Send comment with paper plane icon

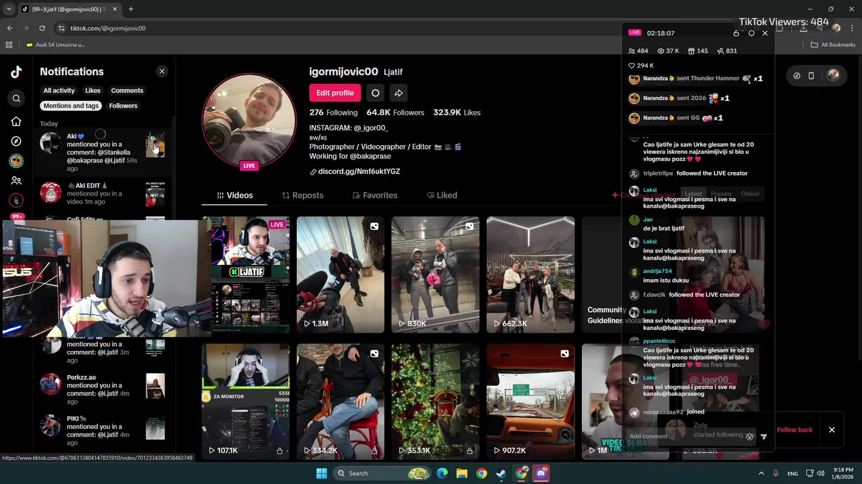pos(764,437)
